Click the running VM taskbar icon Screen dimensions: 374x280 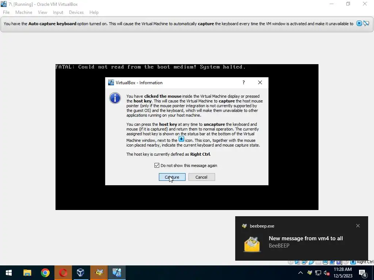point(117,273)
